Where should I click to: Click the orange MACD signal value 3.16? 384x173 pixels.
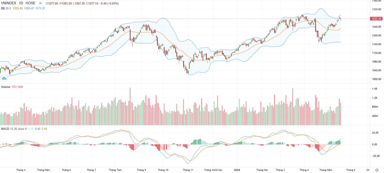point(44,129)
